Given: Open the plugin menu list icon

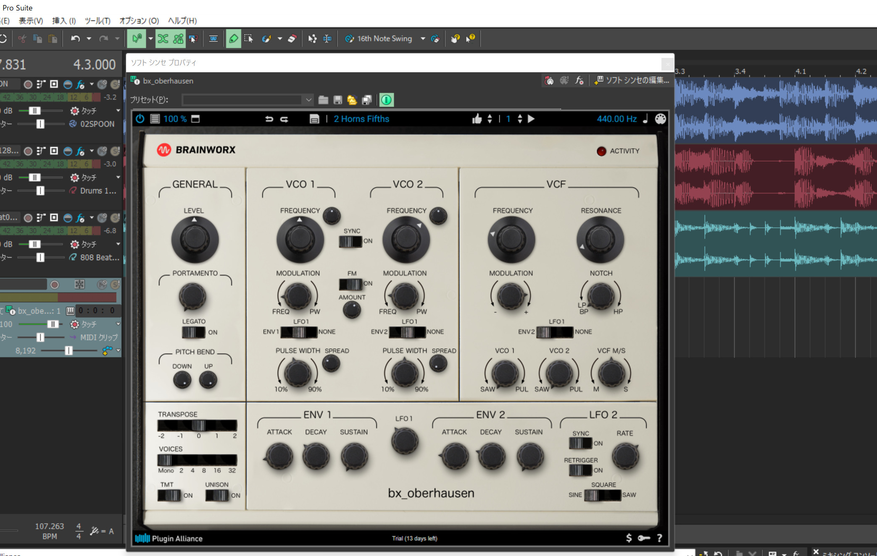Looking at the screenshot, I should (x=155, y=119).
